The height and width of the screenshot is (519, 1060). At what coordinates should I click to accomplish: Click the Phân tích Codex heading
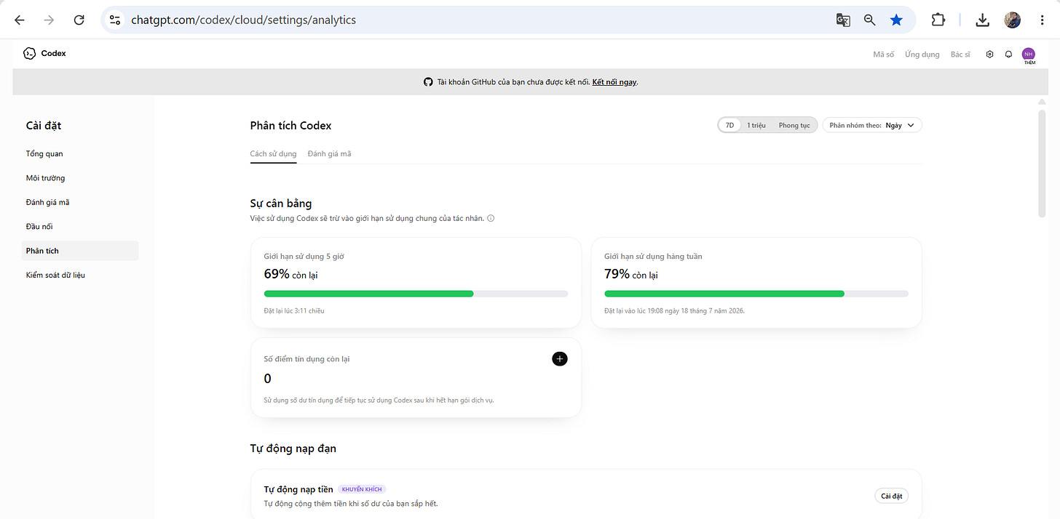(290, 125)
